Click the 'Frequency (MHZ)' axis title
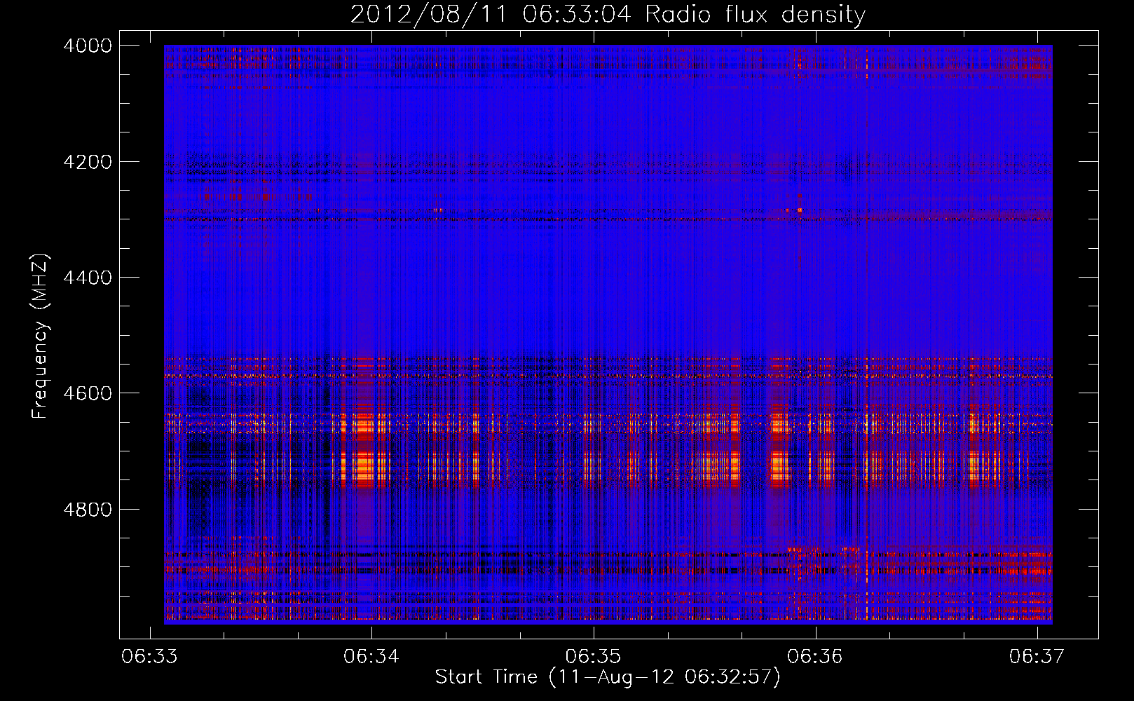The image size is (1134, 701). tap(41, 336)
